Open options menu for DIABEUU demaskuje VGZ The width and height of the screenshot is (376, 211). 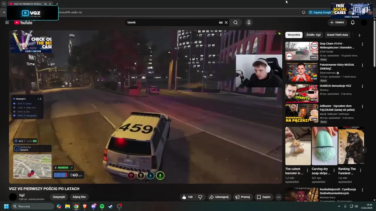point(362,86)
